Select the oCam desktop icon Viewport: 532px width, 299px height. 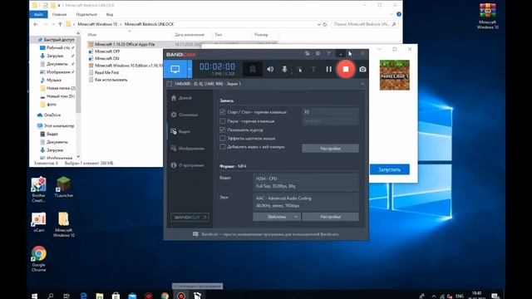pos(39,222)
